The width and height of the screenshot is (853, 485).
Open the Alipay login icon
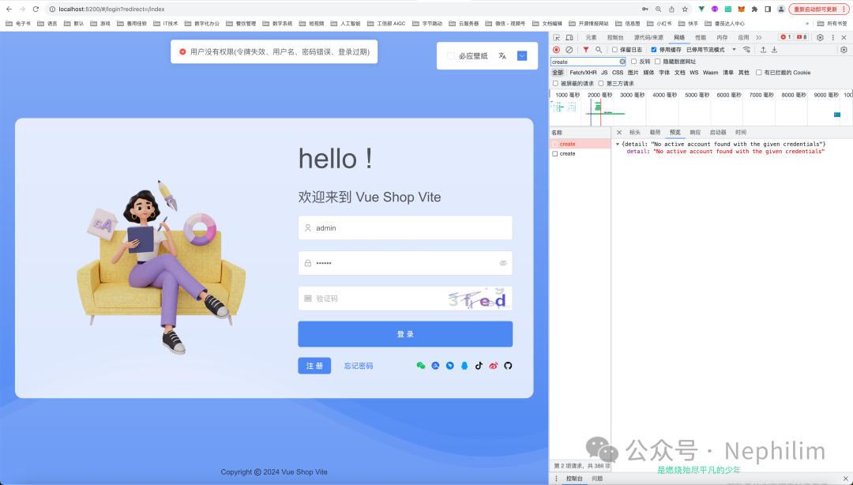coord(435,366)
